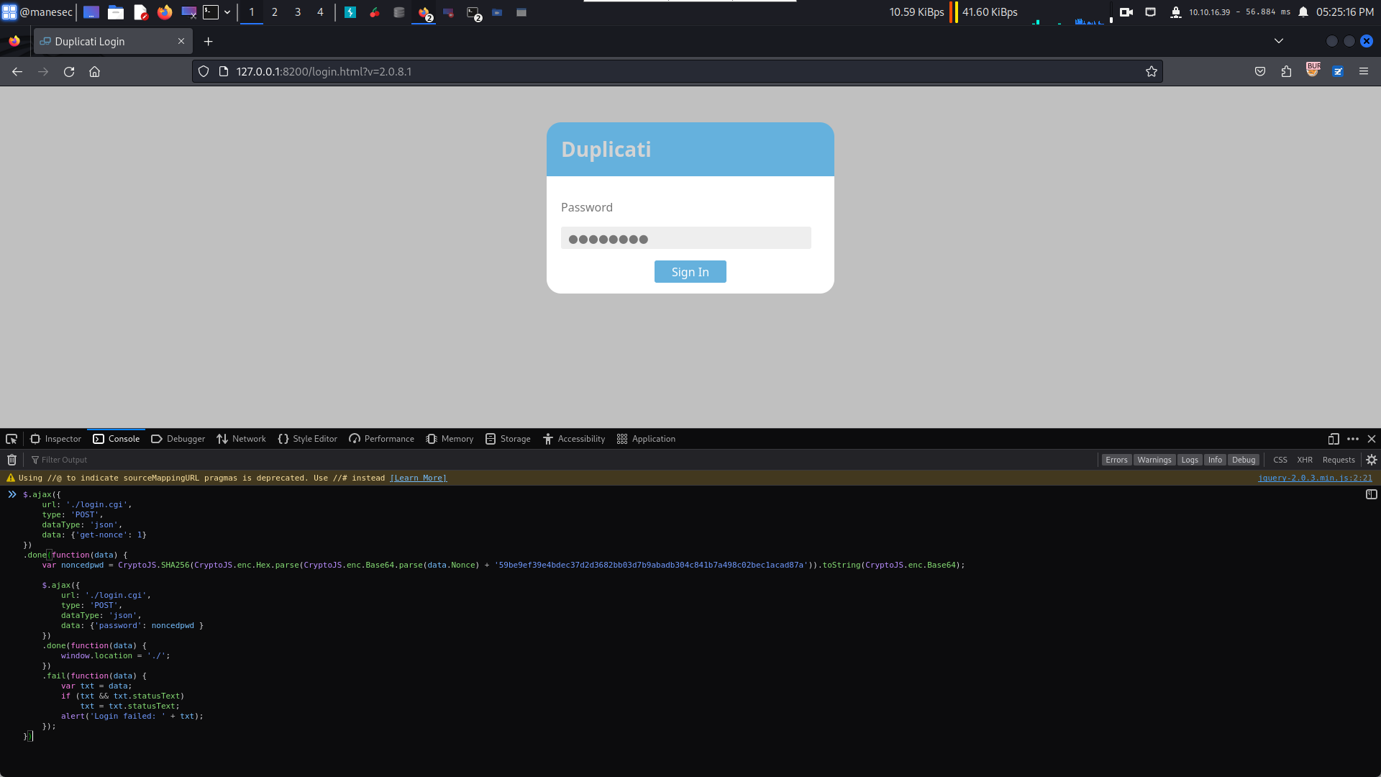The height and width of the screenshot is (777, 1381).
Task: Click the network ethernet tray icon
Action: click(1151, 12)
